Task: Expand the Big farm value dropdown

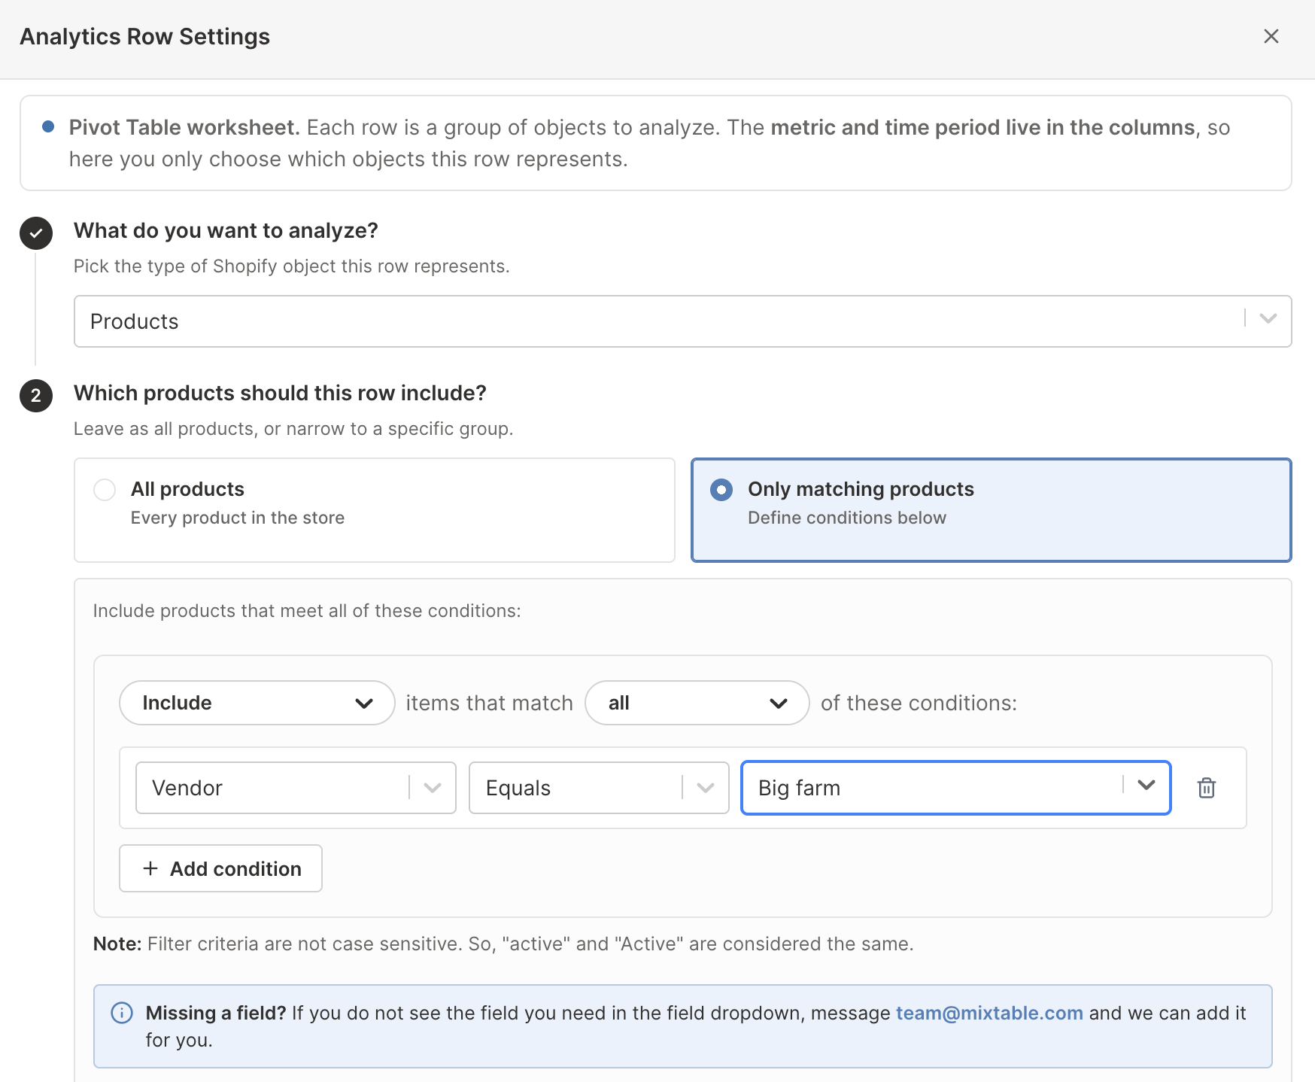Action: point(1146,786)
